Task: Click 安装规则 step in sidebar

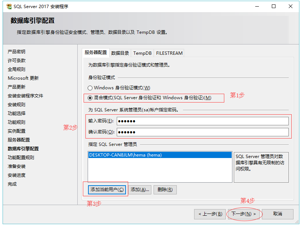Action: pos(17,105)
